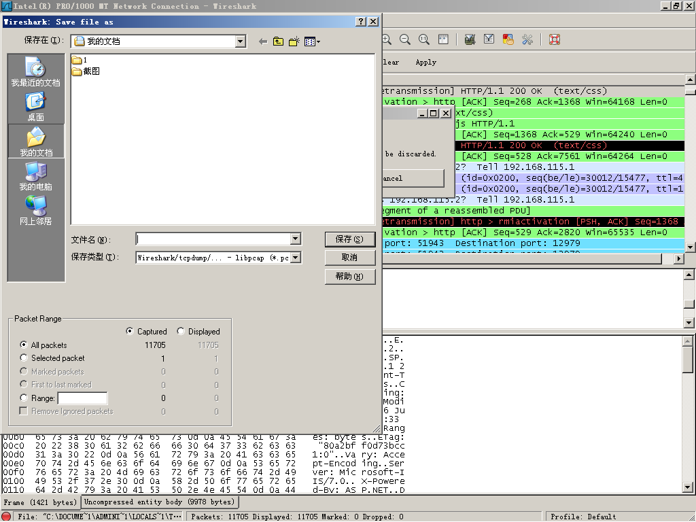Screen dimensions: 696x522
Task: Click the 帮助 (H) help button
Action: (350, 277)
